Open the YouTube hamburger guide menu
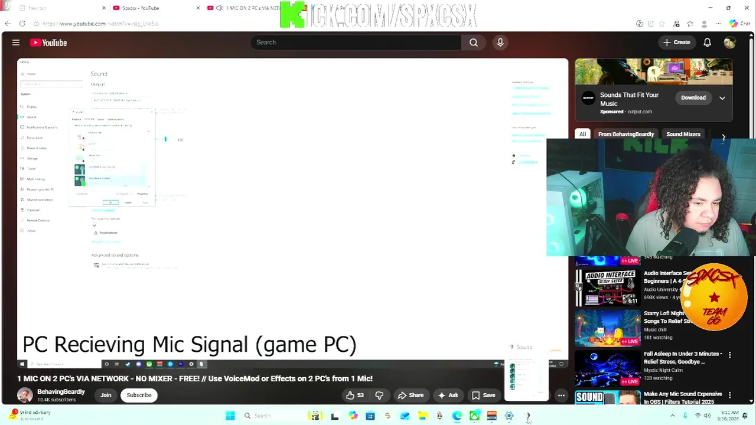The height and width of the screenshot is (425, 756). [x=16, y=42]
